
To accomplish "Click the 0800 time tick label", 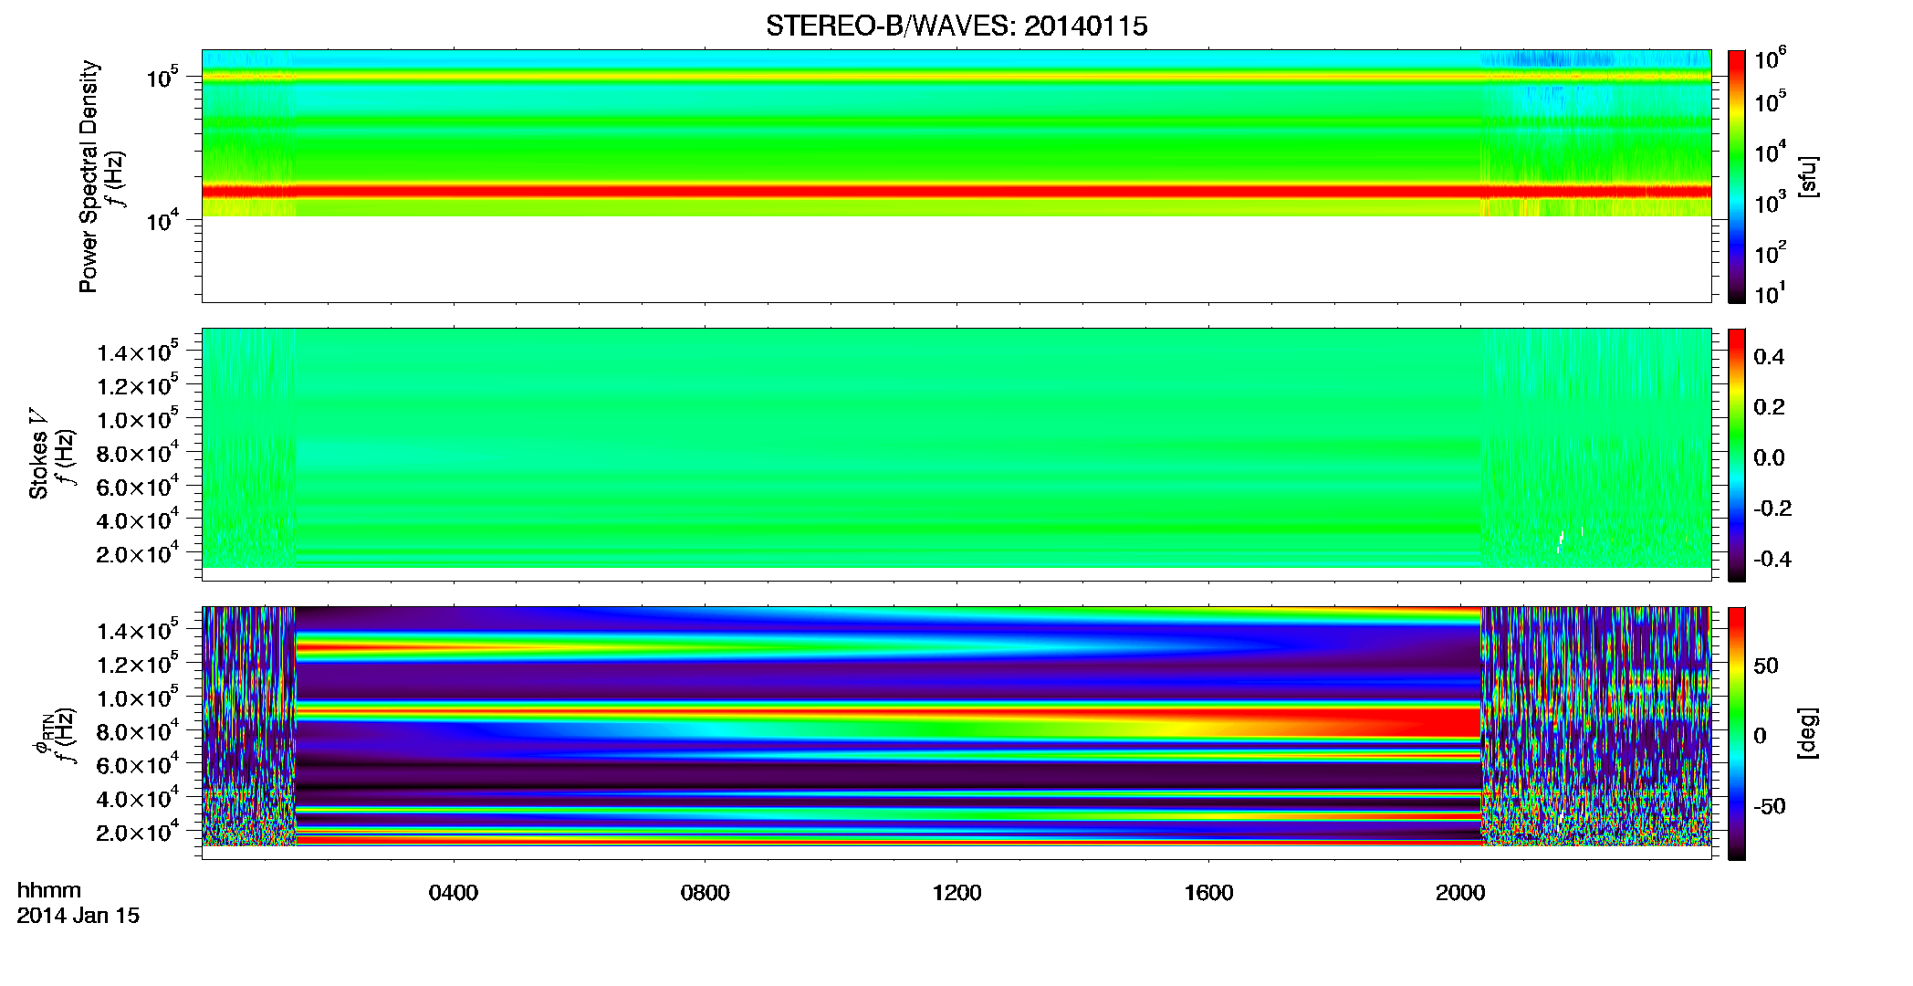I will click(705, 893).
